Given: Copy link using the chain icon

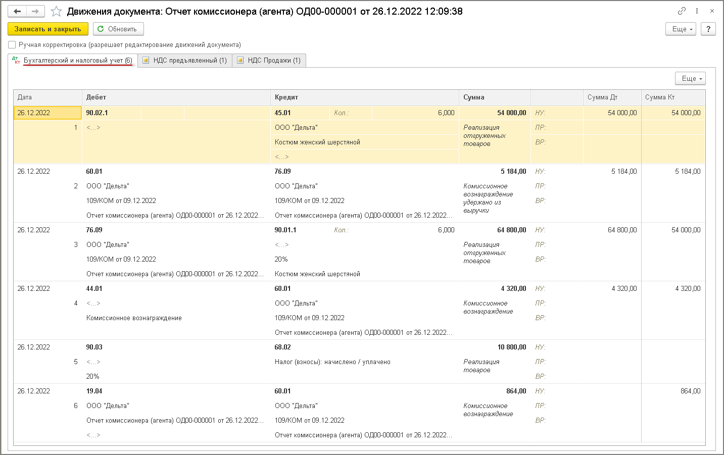Looking at the screenshot, I should coord(682,11).
